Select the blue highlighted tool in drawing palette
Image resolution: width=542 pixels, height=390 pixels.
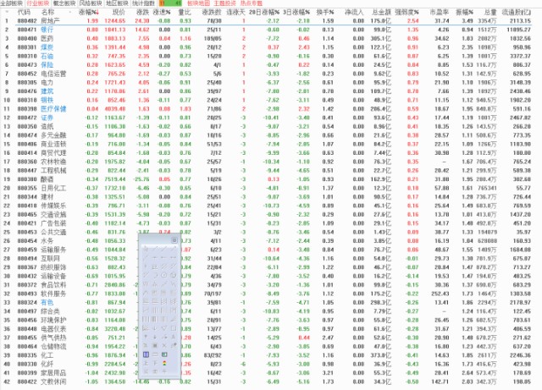point(146,354)
